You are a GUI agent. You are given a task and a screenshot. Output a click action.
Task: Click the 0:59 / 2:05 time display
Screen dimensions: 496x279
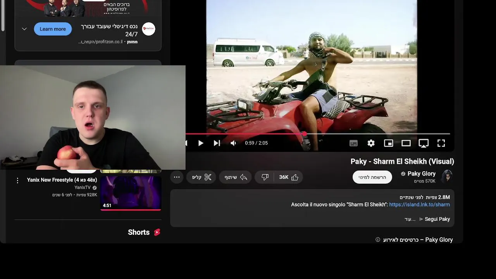pos(256,143)
